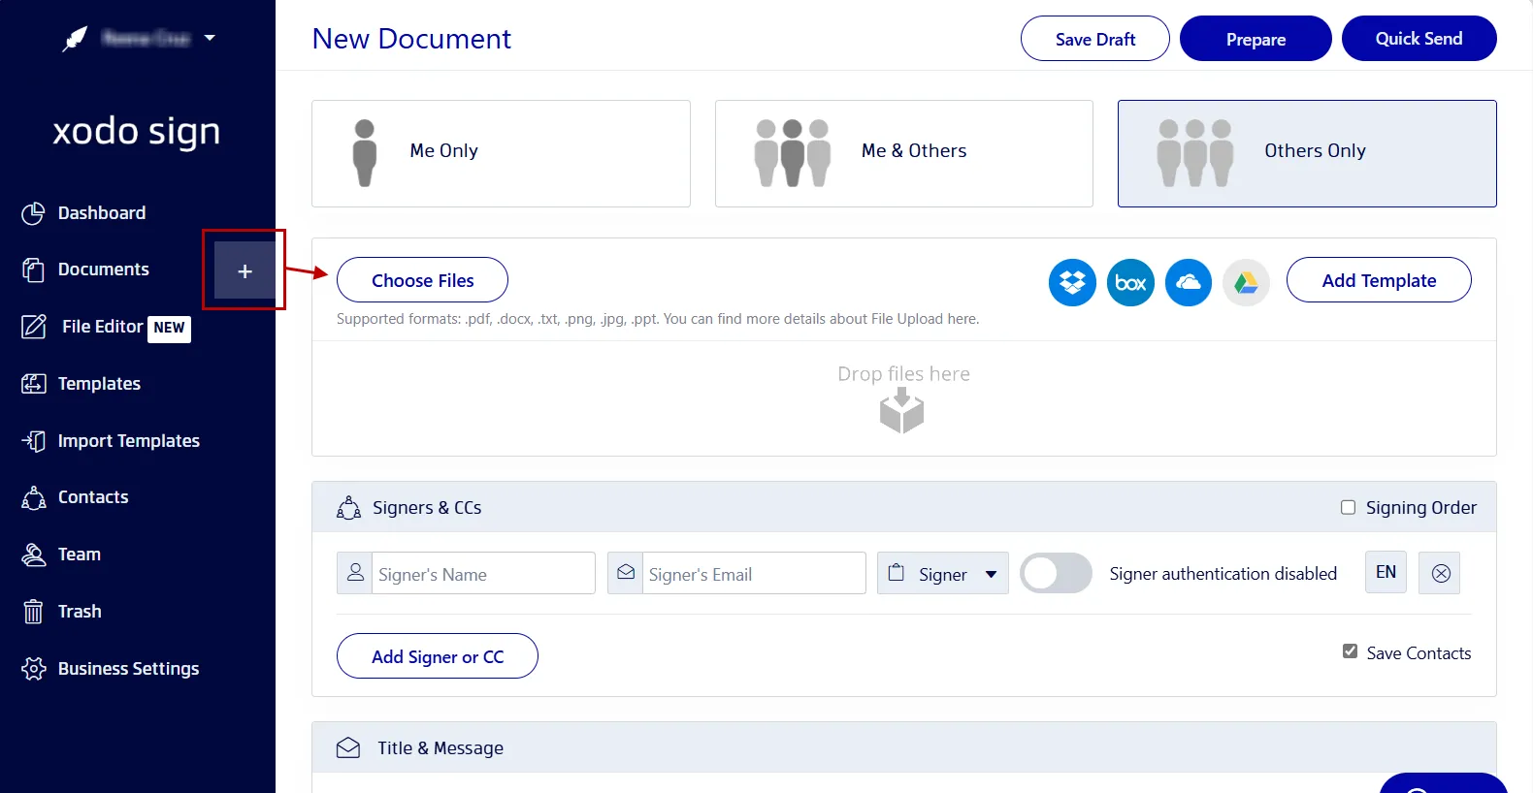Image resolution: width=1533 pixels, height=793 pixels.
Task: Click the quill feather logo icon
Action: (x=75, y=39)
